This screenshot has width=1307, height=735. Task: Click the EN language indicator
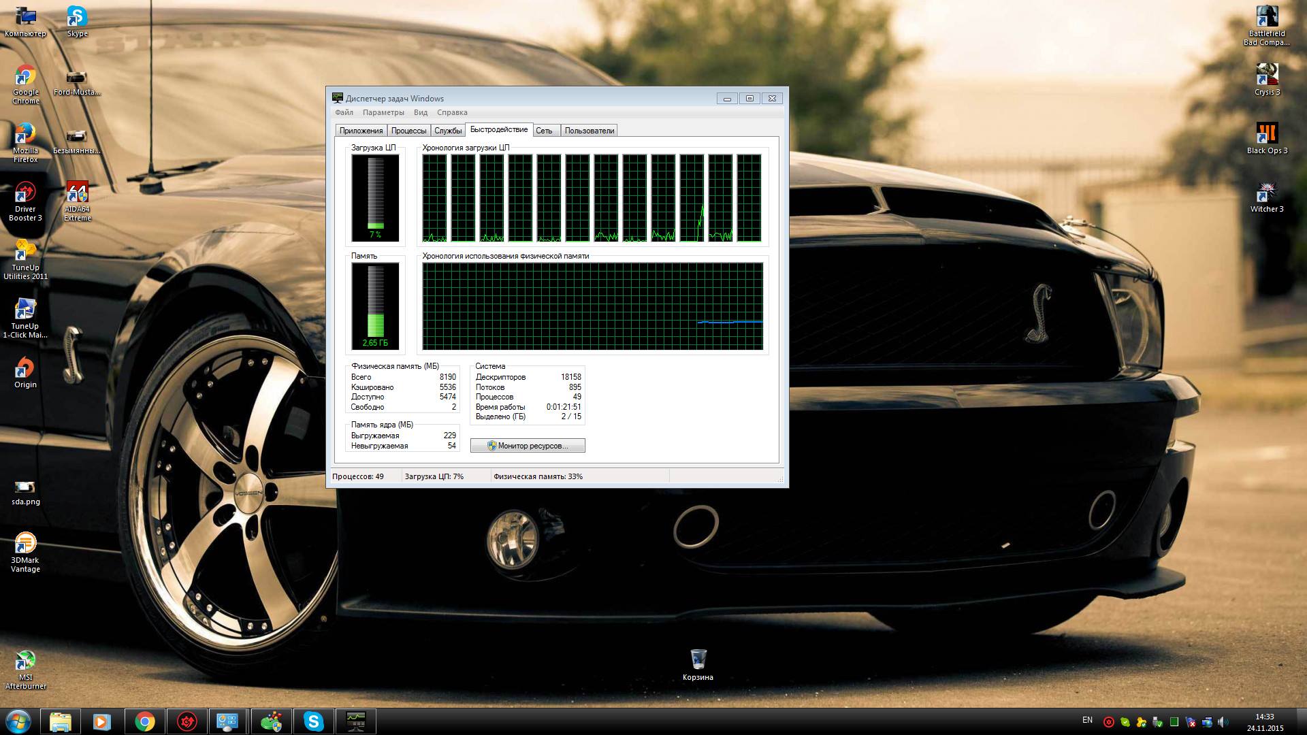pyautogui.click(x=1087, y=720)
